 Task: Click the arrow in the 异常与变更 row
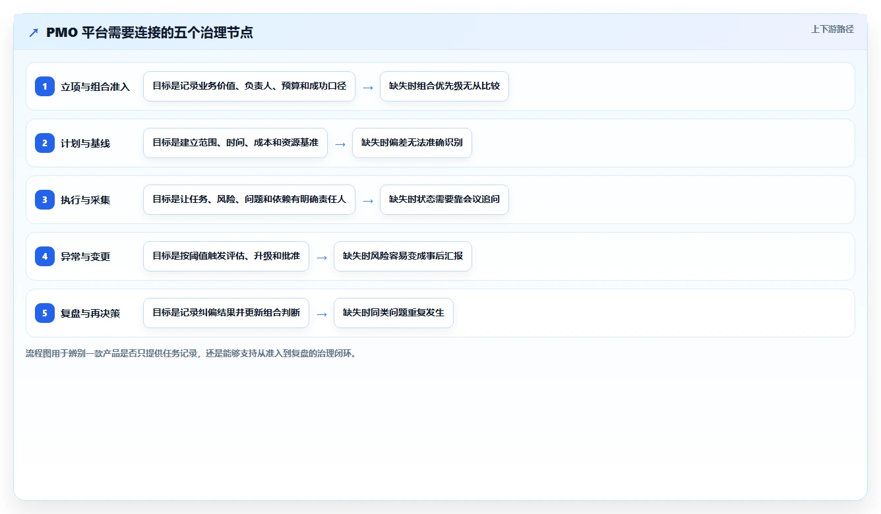(x=322, y=257)
